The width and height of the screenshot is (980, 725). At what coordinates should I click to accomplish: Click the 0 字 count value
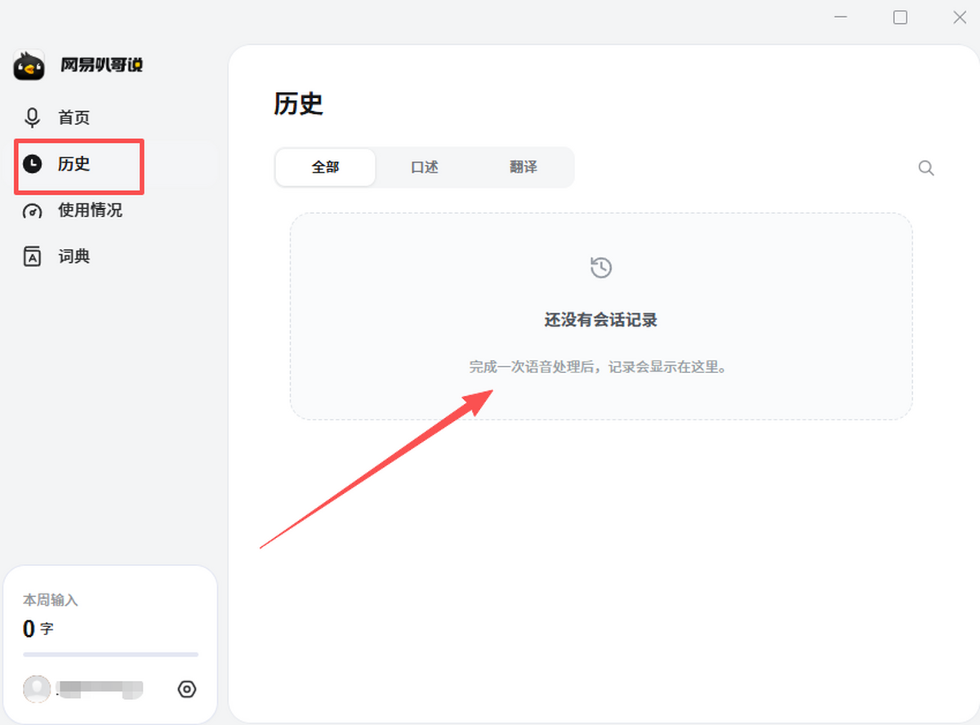click(38, 629)
